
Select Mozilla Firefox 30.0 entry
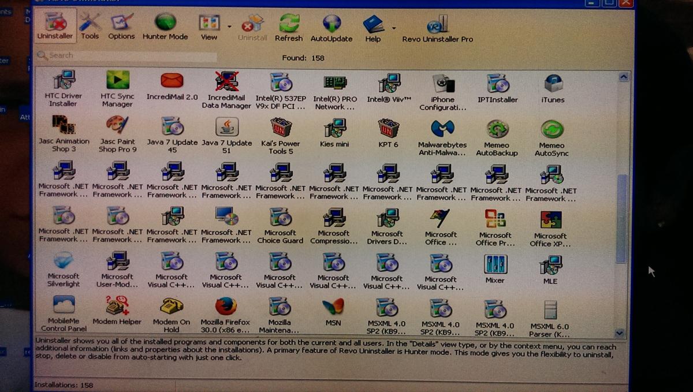[226, 315]
